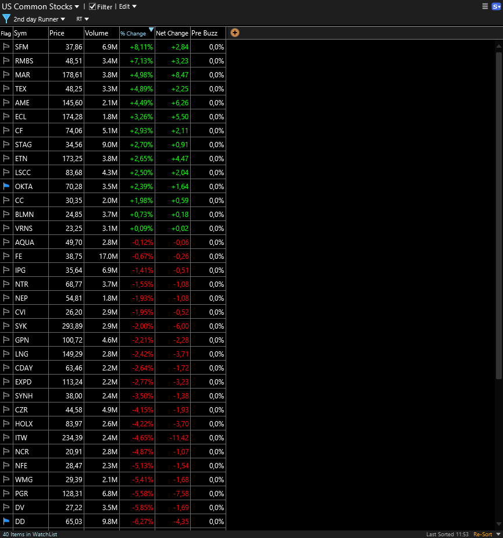Select the NCR symbol

[x=22, y=451]
